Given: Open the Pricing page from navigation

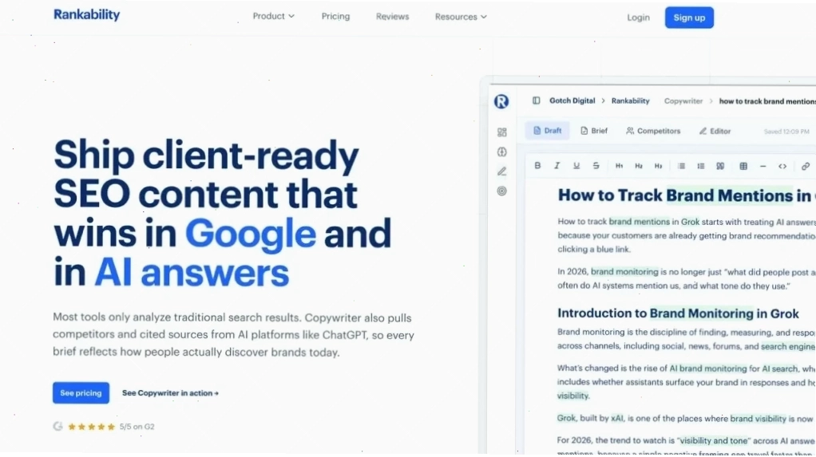Looking at the screenshot, I should tap(335, 16).
